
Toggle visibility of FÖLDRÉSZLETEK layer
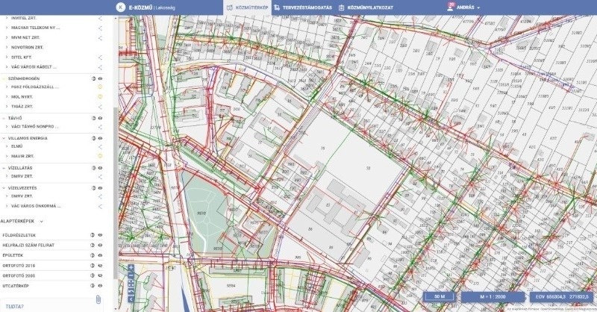click(100, 235)
